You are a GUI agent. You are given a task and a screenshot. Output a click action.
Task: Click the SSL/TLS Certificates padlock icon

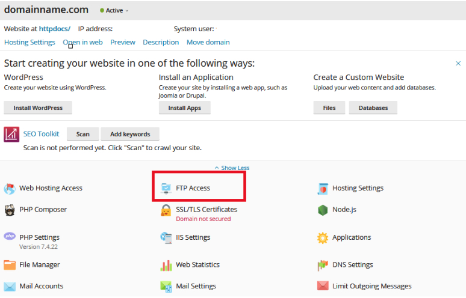166,210
